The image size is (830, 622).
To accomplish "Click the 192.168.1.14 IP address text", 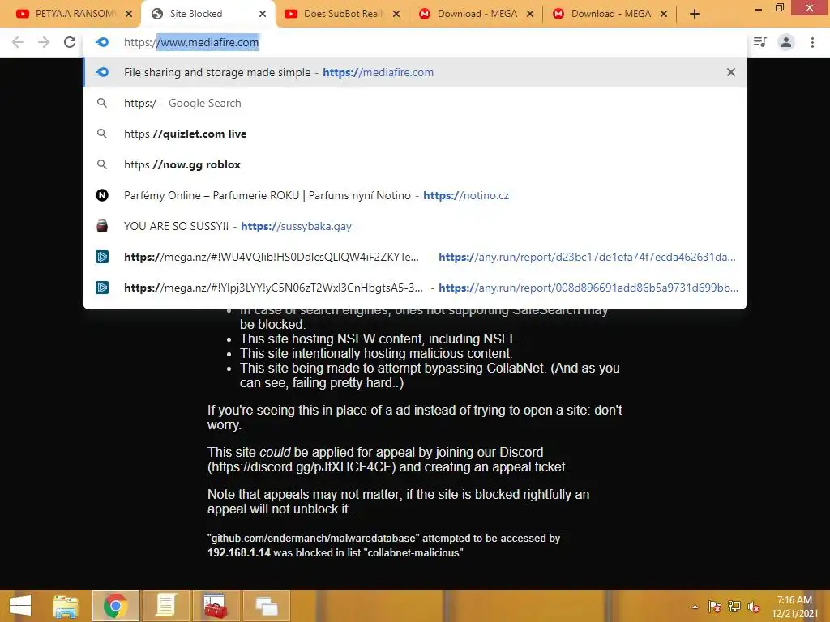I will click(239, 552).
